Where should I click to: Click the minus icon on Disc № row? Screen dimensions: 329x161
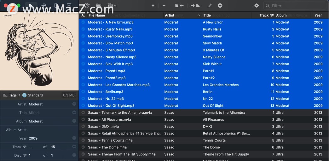[x=74, y=155]
